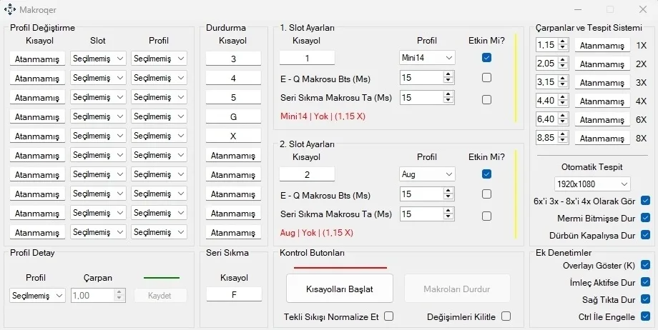658x330 pixels.
Task: Click the Makroqer app icon in title bar
Action: tap(10, 10)
